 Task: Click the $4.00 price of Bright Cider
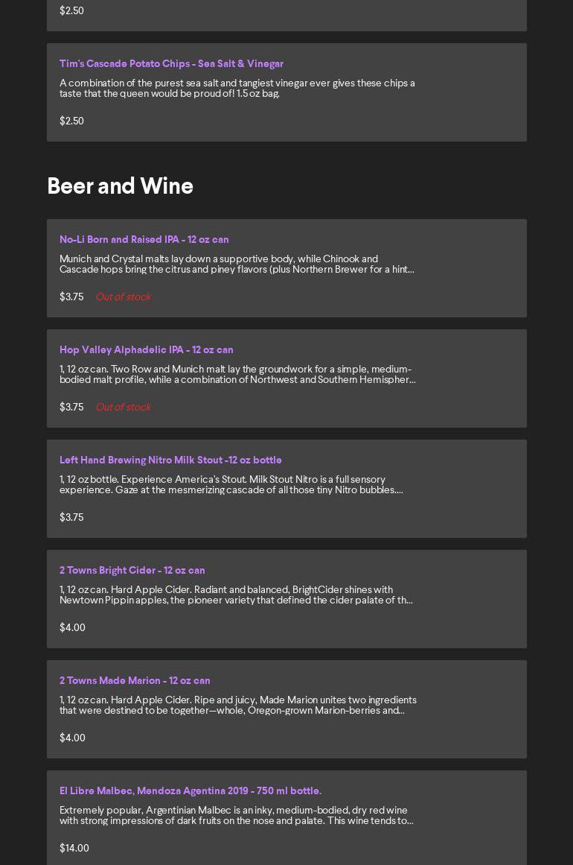pos(72,628)
